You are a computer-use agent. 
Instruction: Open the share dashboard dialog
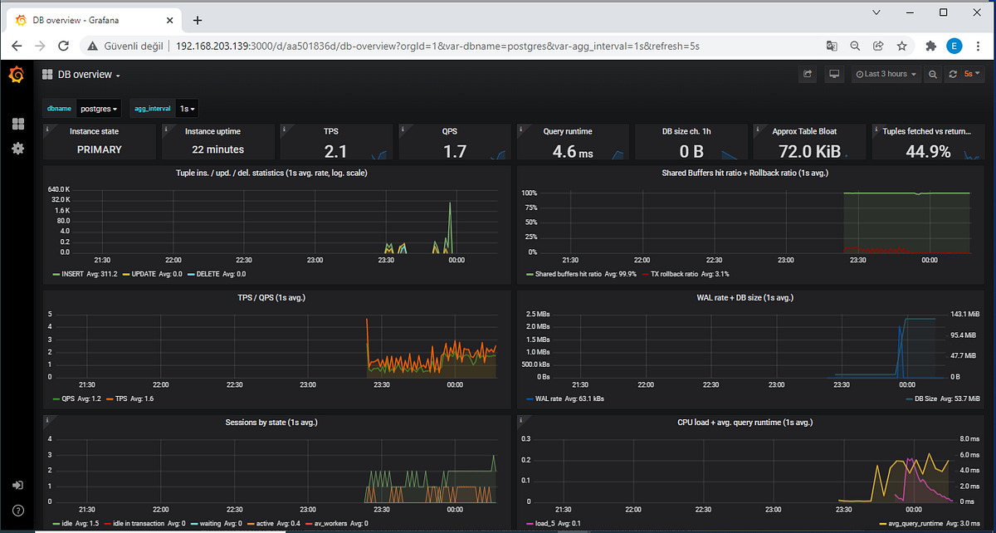(x=807, y=74)
